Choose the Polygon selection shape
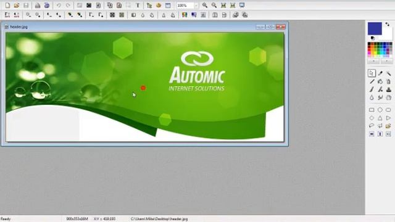 click(380, 126)
